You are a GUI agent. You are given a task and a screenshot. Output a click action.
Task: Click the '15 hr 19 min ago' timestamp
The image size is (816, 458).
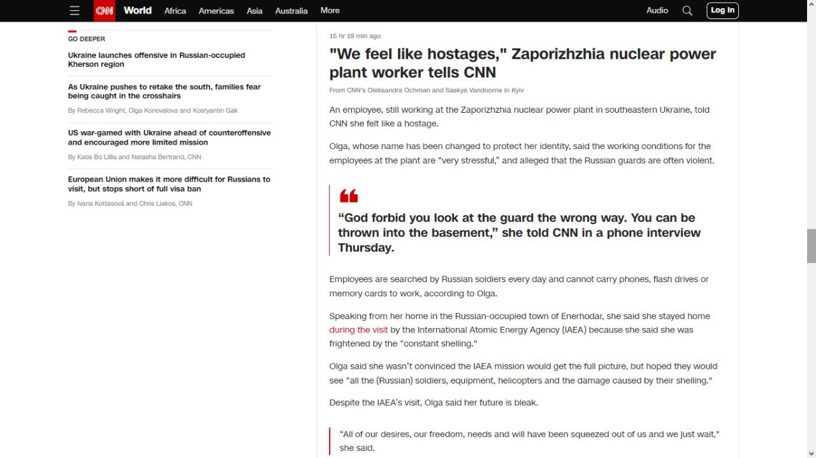point(355,36)
